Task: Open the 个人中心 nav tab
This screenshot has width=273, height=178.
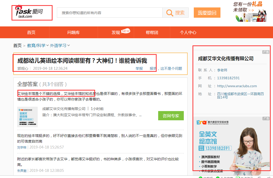Action: 188,32
